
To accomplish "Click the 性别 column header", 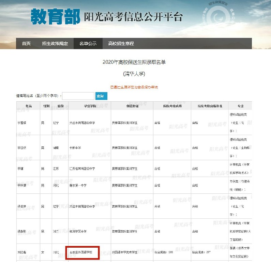I will click(46, 106).
